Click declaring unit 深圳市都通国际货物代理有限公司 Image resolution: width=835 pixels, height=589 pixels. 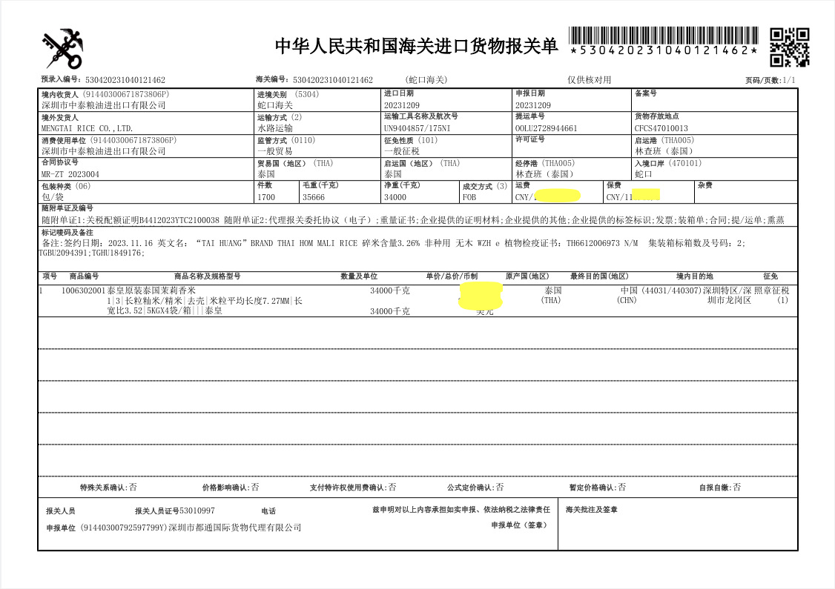(235, 528)
